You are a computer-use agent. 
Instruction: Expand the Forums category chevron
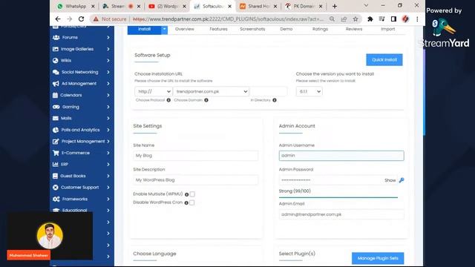[108, 38]
